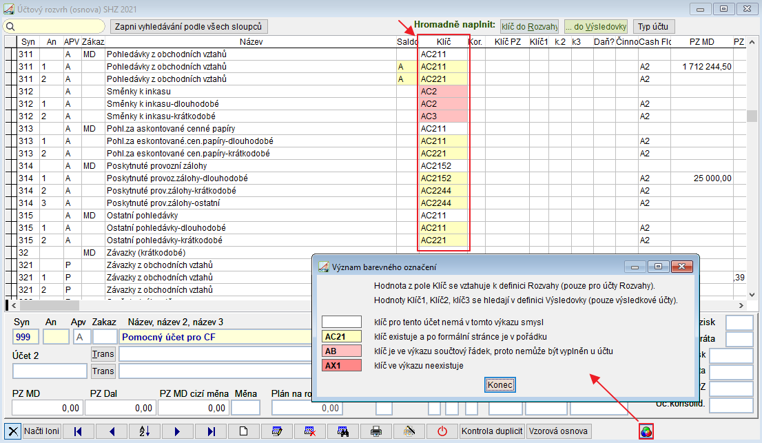Click the white legend swatch
This screenshot has height=443, width=762.
pyautogui.click(x=342, y=322)
